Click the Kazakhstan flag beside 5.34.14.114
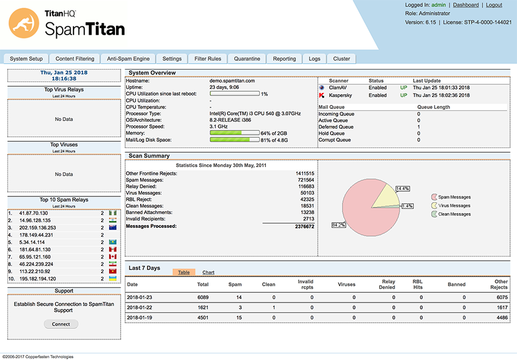The image size is (517, 360). point(111,242)
